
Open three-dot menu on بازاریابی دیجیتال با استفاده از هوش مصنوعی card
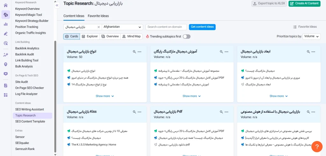[x=313, y=112]
